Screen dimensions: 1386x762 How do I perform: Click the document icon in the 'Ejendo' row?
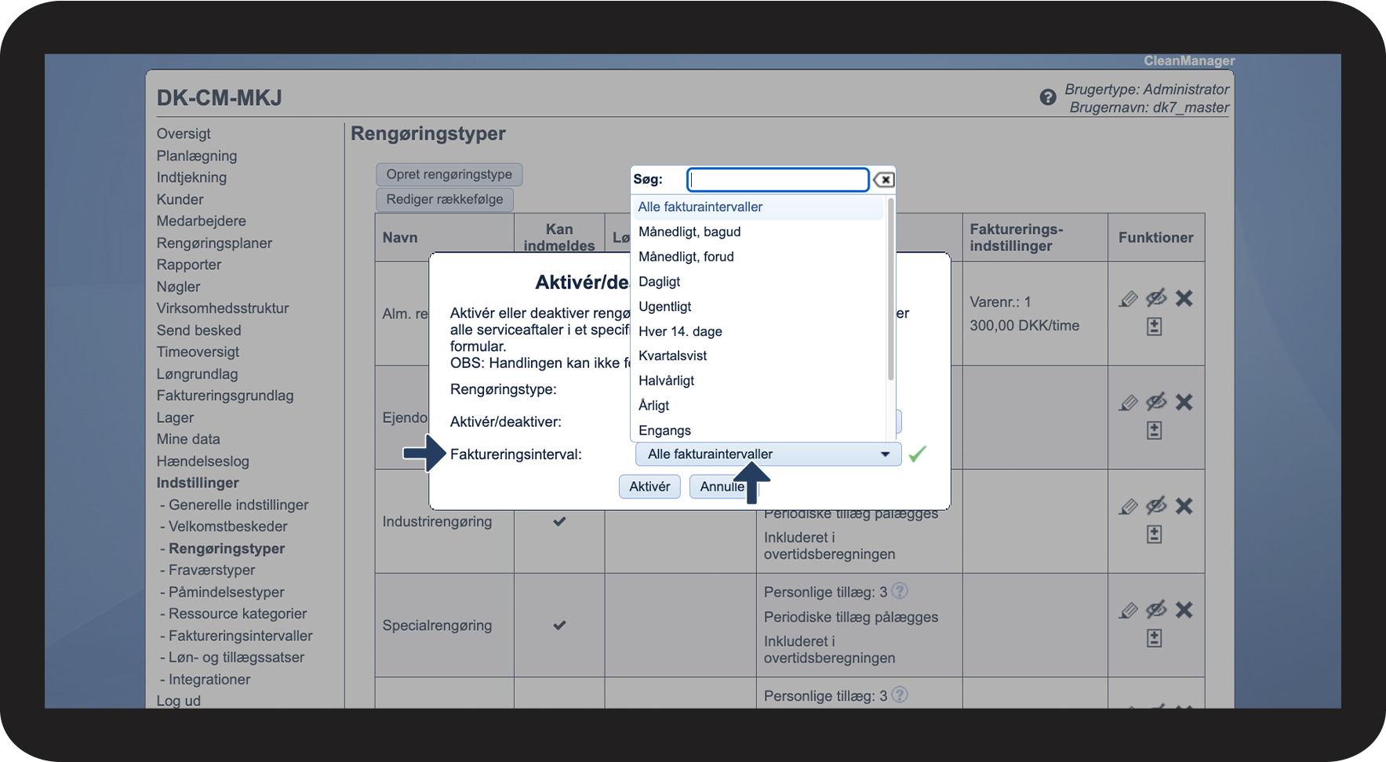1155,430
